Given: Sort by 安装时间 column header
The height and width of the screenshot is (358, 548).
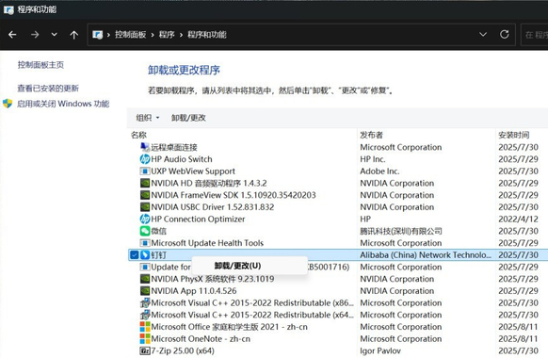Looking at the screenshot, I should [514, 135].
